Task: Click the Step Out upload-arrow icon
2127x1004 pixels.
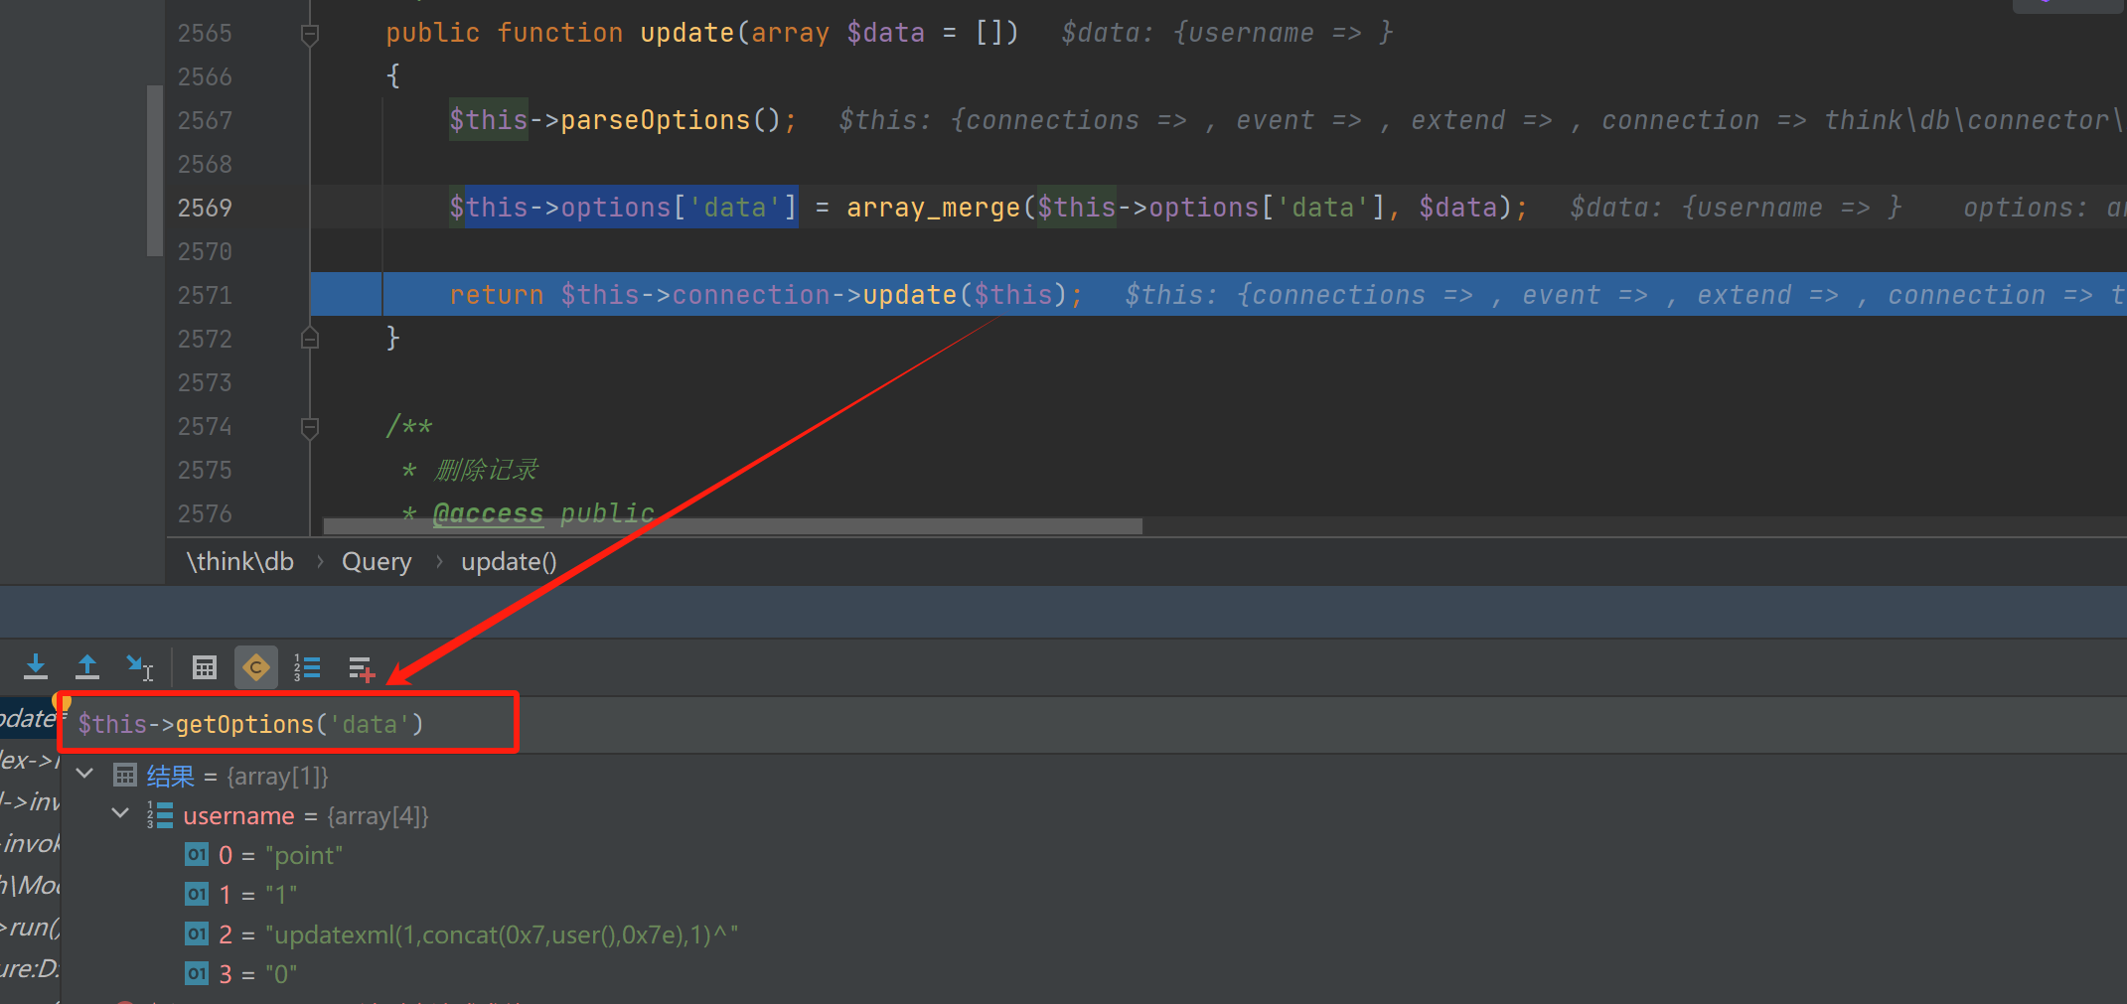Action: 87,667
